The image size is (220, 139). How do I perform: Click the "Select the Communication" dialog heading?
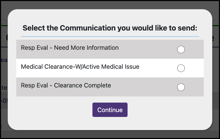[110, 28]
